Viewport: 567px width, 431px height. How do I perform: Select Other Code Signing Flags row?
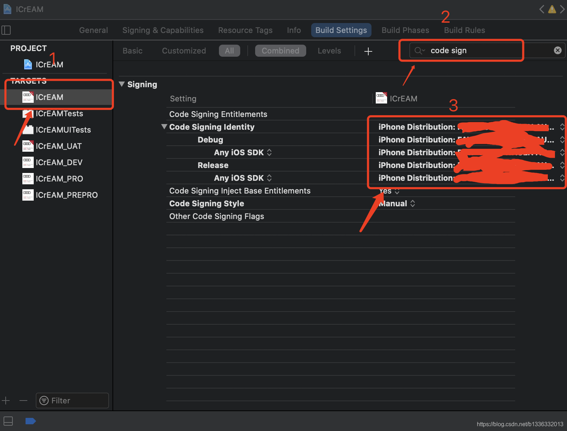[x=341, y=216]
